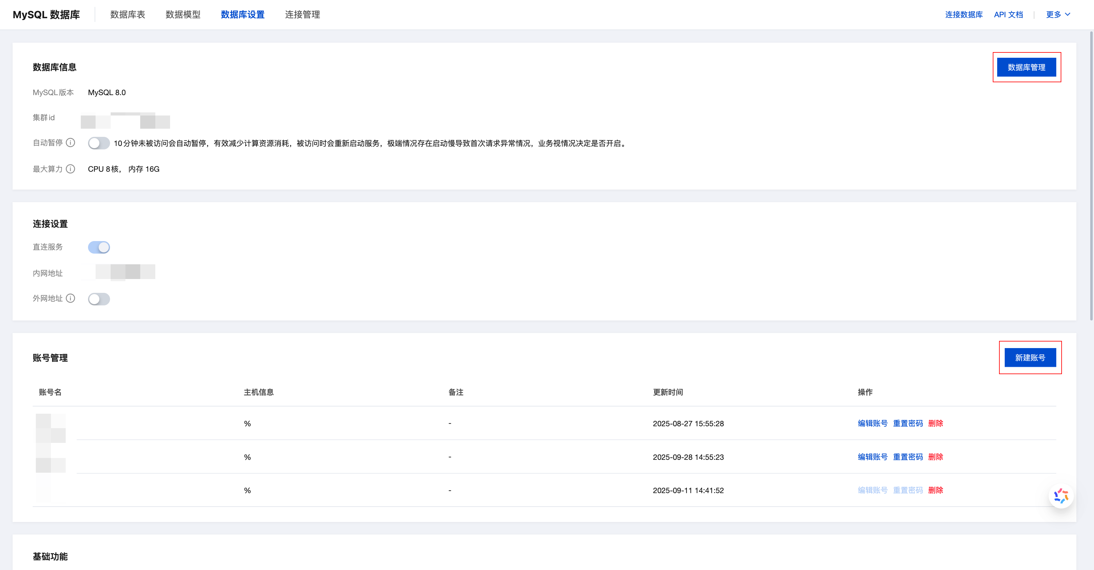Viewport: 1094px width, 570px height.
Task: Turn on the 外网地址 toggle
Action: 98,299
